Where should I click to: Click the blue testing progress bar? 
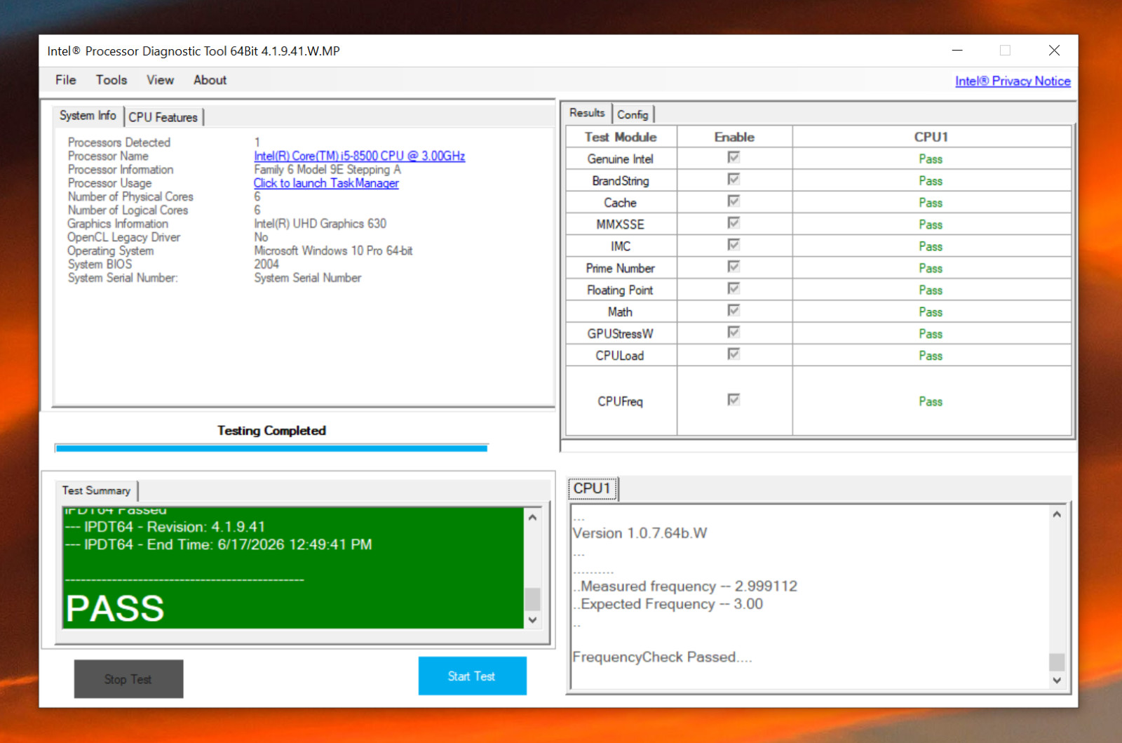coord(271,448)
